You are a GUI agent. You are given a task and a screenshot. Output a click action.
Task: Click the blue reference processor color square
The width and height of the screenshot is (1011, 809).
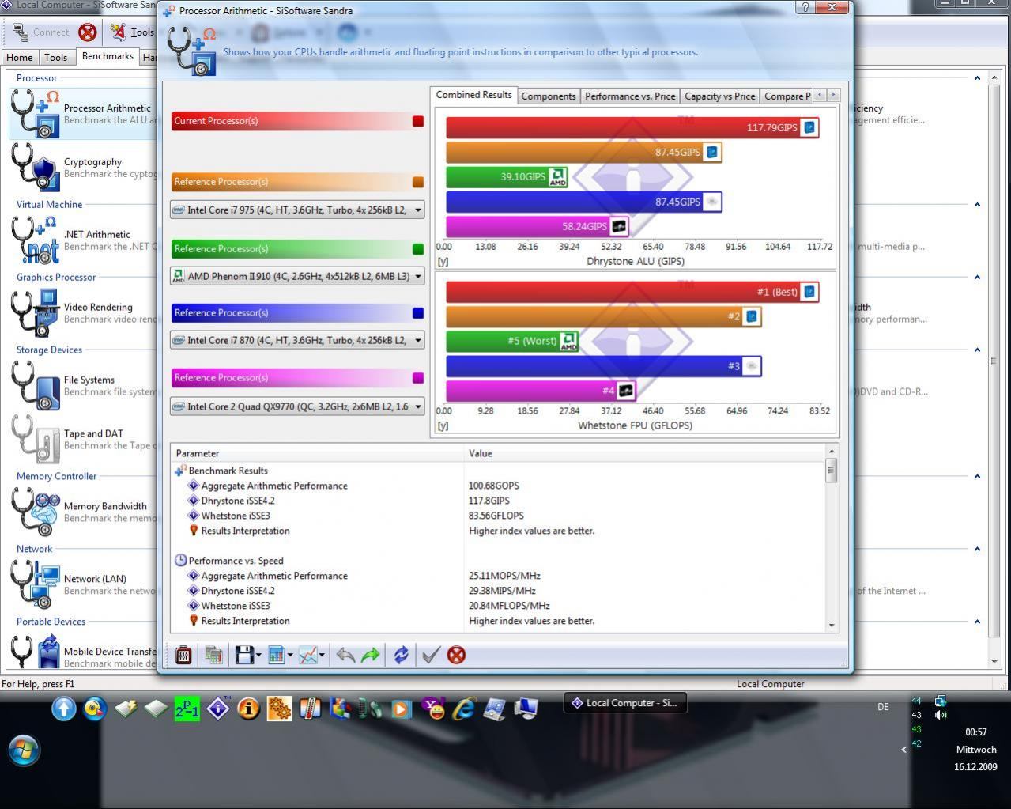coord(418,313)
